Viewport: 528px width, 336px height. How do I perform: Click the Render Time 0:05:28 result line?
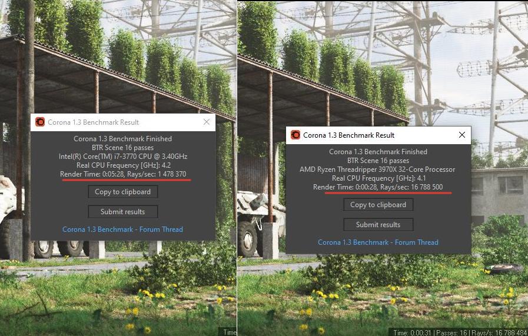[x=123, y=174]
